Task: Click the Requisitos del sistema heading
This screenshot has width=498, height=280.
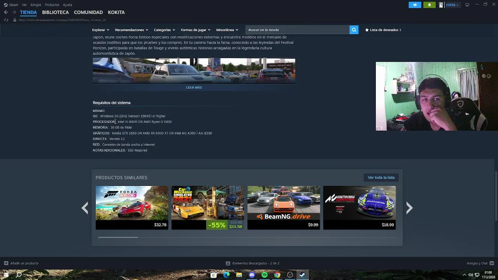Action: [112, 103]
